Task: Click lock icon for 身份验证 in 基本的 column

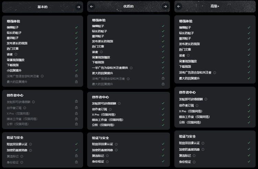Action: click(x=76, y=162)
